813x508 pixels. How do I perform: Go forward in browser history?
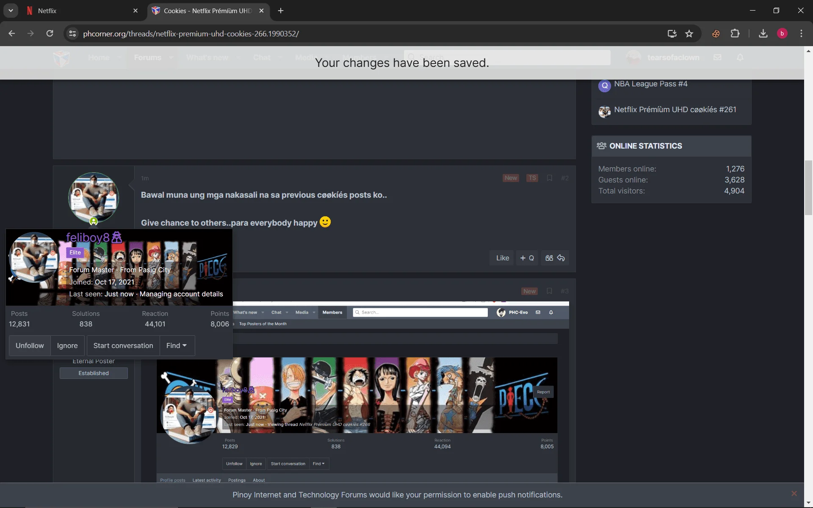tap(30, 33)
